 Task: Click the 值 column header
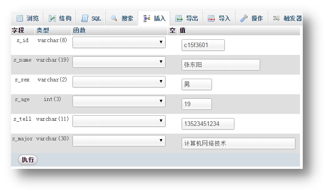tap(183, 31)
